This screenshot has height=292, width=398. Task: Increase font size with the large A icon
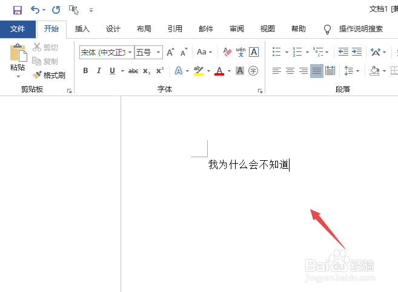point(170,52)
